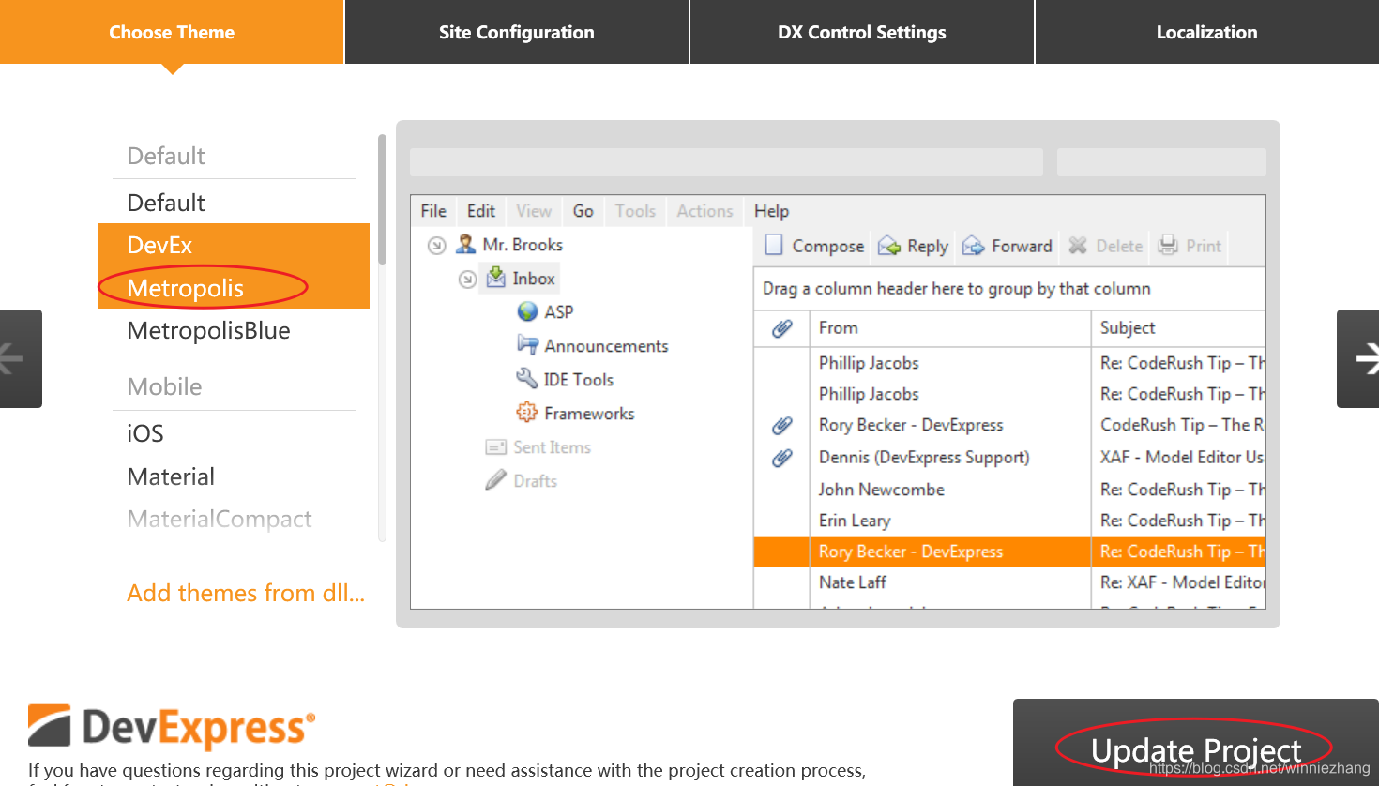Select the John Newcombe email row
Viewport: 1379px width, 786px height.
pos(1009,490)
